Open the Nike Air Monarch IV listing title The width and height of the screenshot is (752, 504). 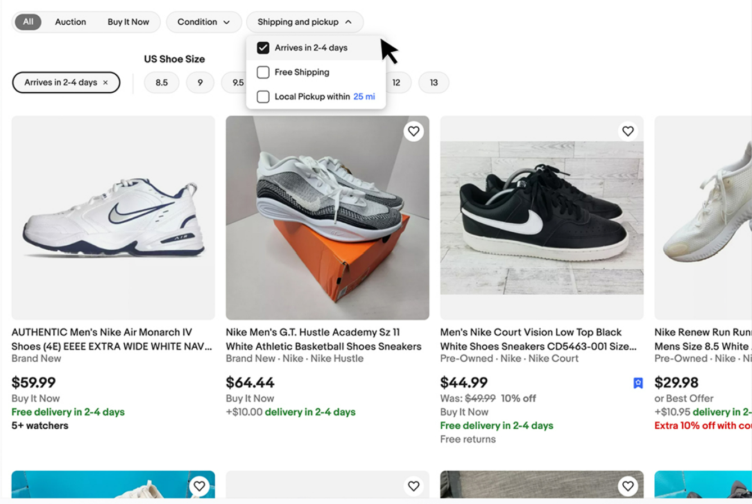tap(112, 339)
